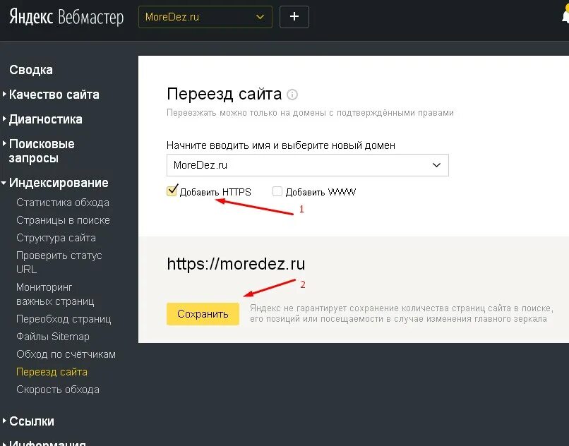Open Мониторинг важных страниц
Image resolution: width=569 pixels, height=446 pixels.
click(55, 294)
